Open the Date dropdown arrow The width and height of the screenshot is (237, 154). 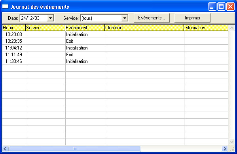(50, 18)
